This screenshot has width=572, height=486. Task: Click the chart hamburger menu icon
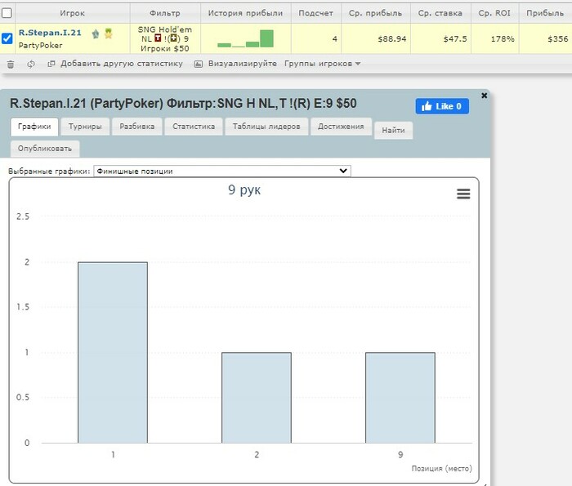click(463, 194)
